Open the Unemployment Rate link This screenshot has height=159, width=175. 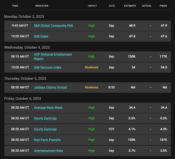click(48, 151)
